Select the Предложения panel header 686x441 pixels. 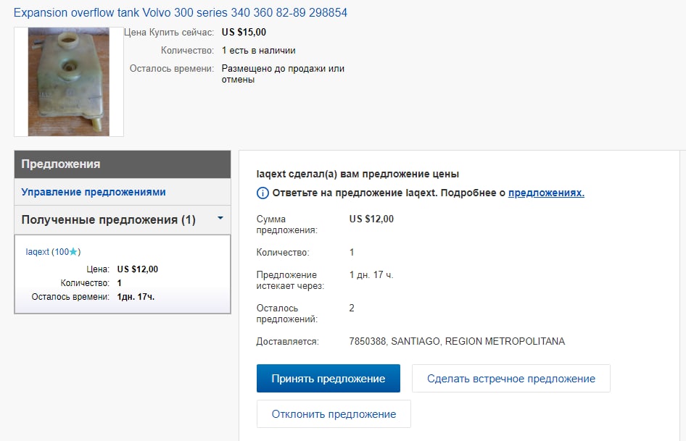[x=123, y=164]
